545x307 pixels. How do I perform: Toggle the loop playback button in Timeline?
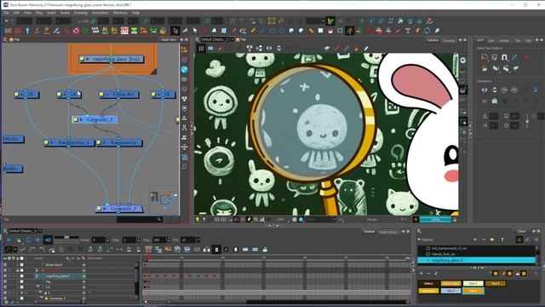point(28,240)
